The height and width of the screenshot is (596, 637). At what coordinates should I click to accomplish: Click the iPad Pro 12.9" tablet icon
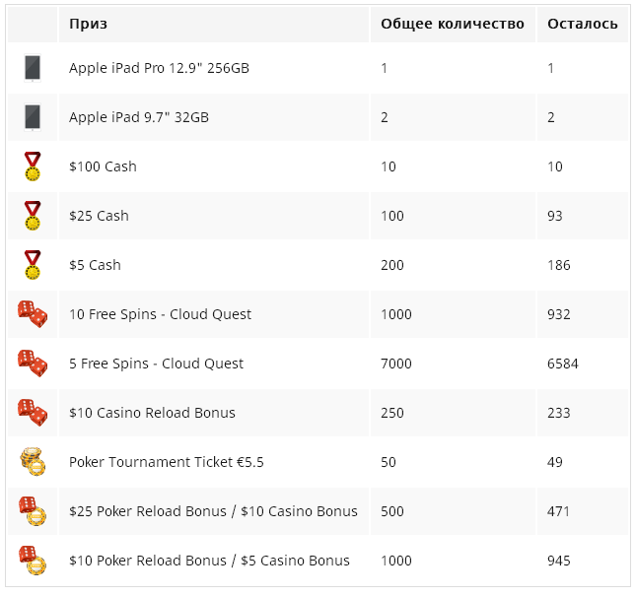tap(33, 68)
